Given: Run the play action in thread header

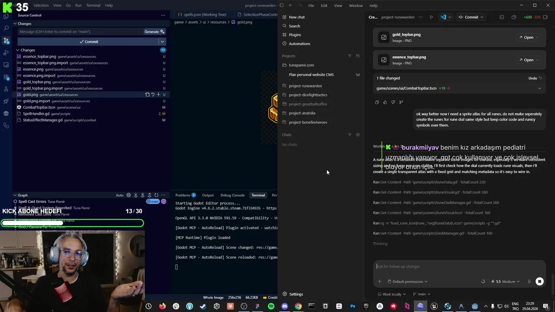Looking at the screenshot, I should click(x=431, y=17).
